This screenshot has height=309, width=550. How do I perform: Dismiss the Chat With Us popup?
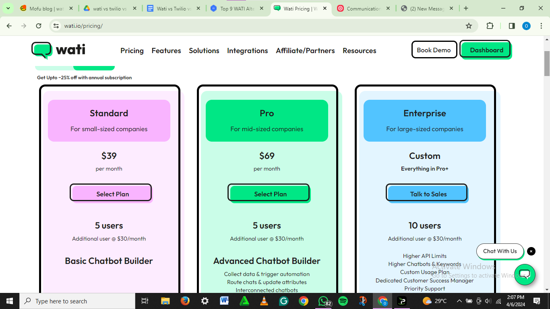coord(531,251)
